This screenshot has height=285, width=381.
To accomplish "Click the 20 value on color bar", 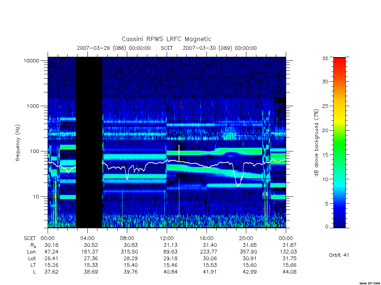I will 325,130.
